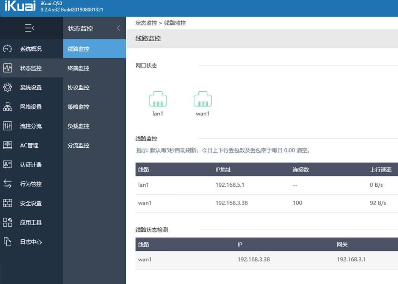Viewport: 398px width, 284px height.
Task: Select 负载监控 from the submenu
Action: click(x=78, y=126)
